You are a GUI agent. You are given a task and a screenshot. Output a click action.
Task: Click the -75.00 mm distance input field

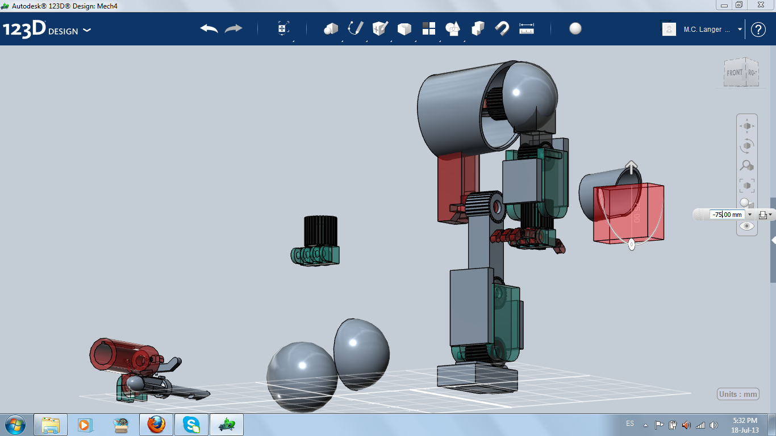click(727, 215)
